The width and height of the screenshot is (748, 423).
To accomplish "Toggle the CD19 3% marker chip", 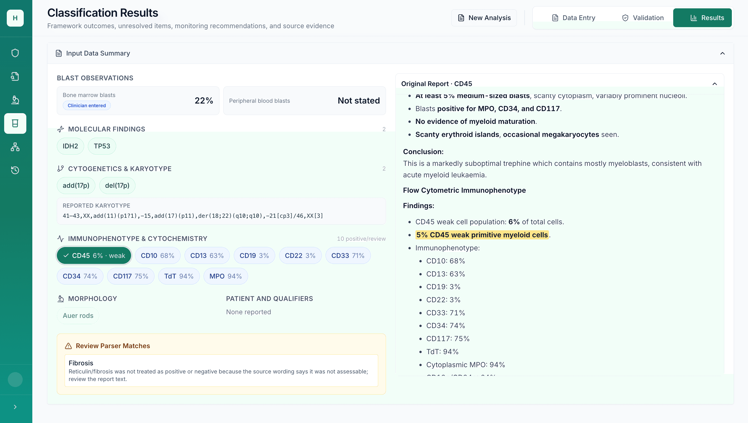I will coord(254,256).
